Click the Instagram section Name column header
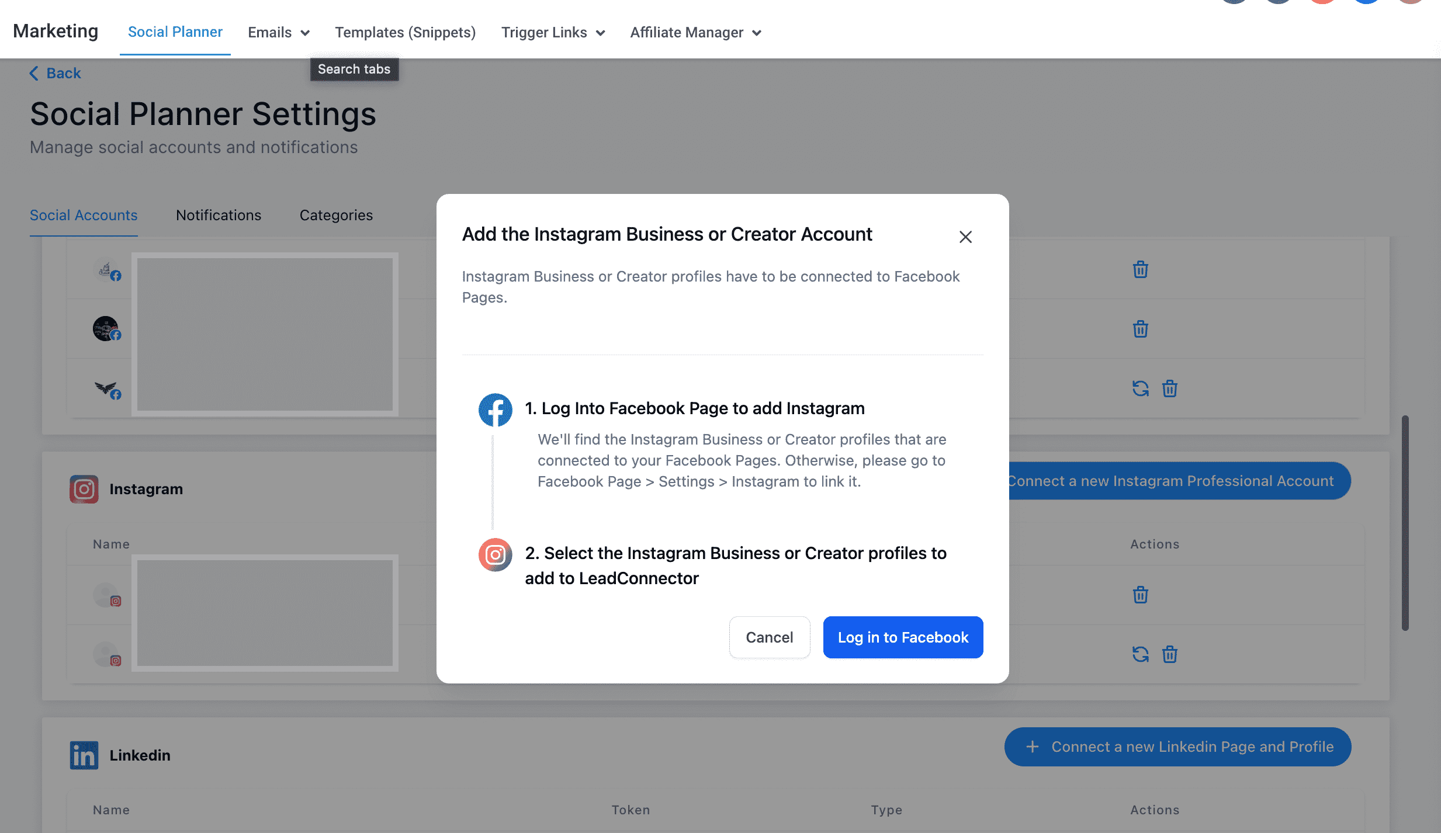The height and width of the screenshot is (833, 1441). point(111,544)
